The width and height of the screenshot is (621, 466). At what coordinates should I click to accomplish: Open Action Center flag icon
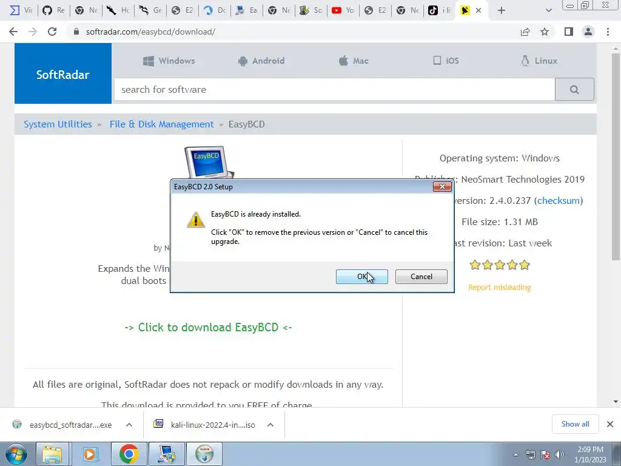coord(545,454)
